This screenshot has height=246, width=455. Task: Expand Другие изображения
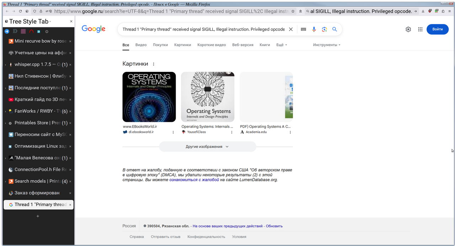[x=208, y=146]
